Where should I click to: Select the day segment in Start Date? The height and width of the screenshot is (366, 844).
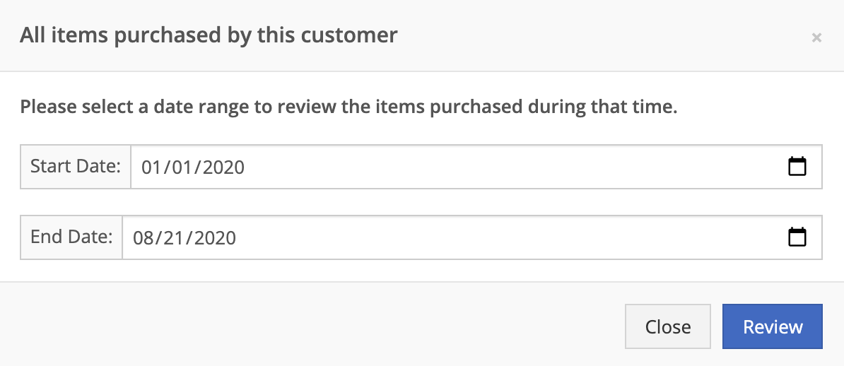tap(182, 167)
